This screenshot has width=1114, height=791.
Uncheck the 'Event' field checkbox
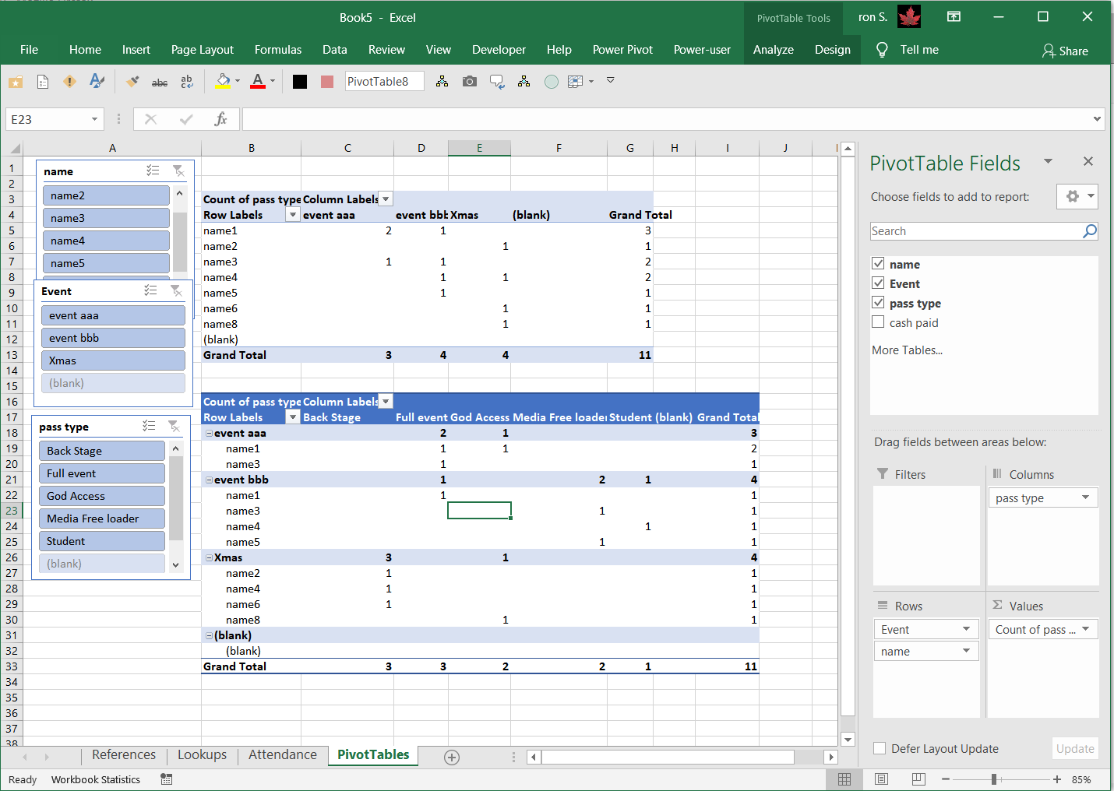pos(878,283)
